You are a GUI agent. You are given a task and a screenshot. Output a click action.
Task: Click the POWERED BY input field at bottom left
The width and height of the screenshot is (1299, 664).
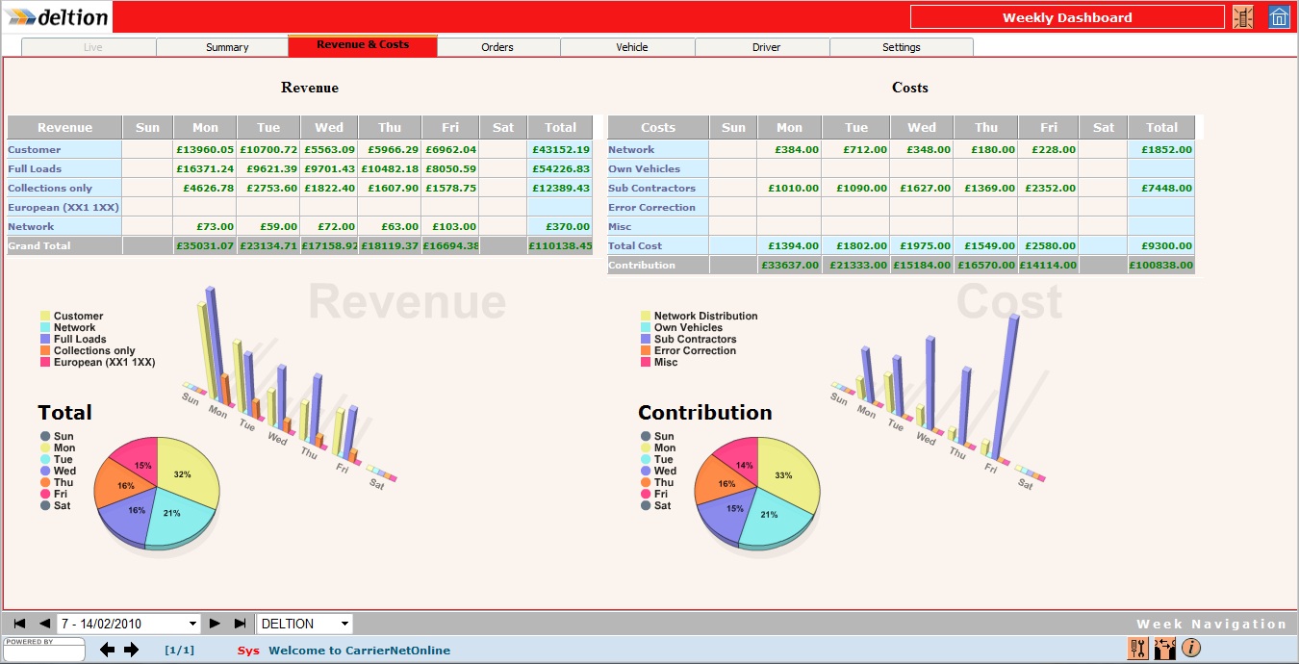(x=43, y=652)
